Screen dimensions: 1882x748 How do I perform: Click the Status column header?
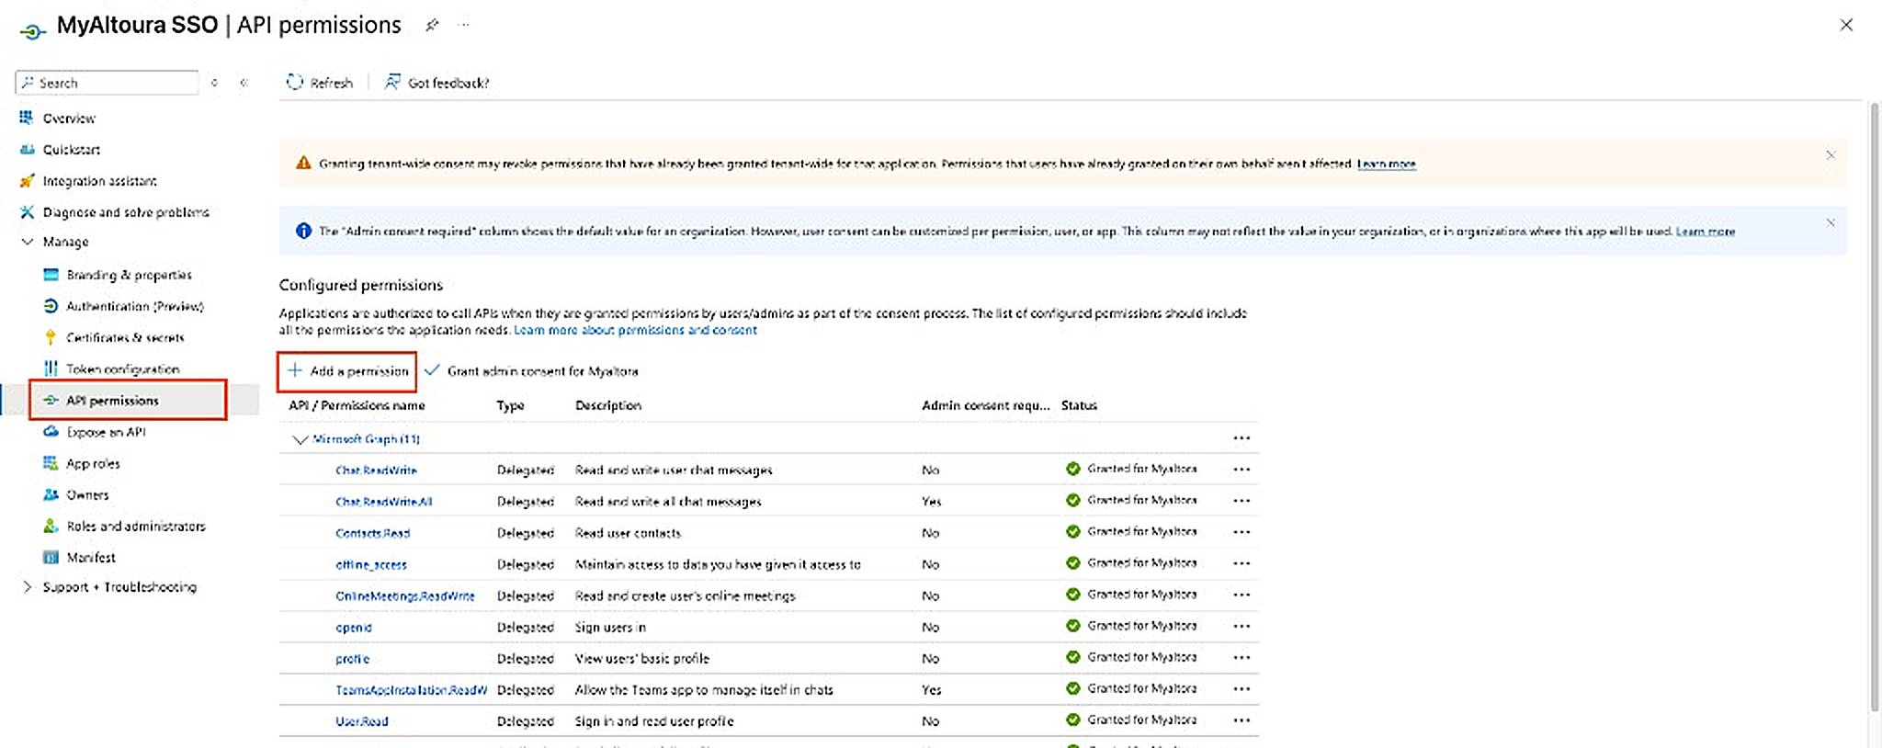tap(1079, 405)
